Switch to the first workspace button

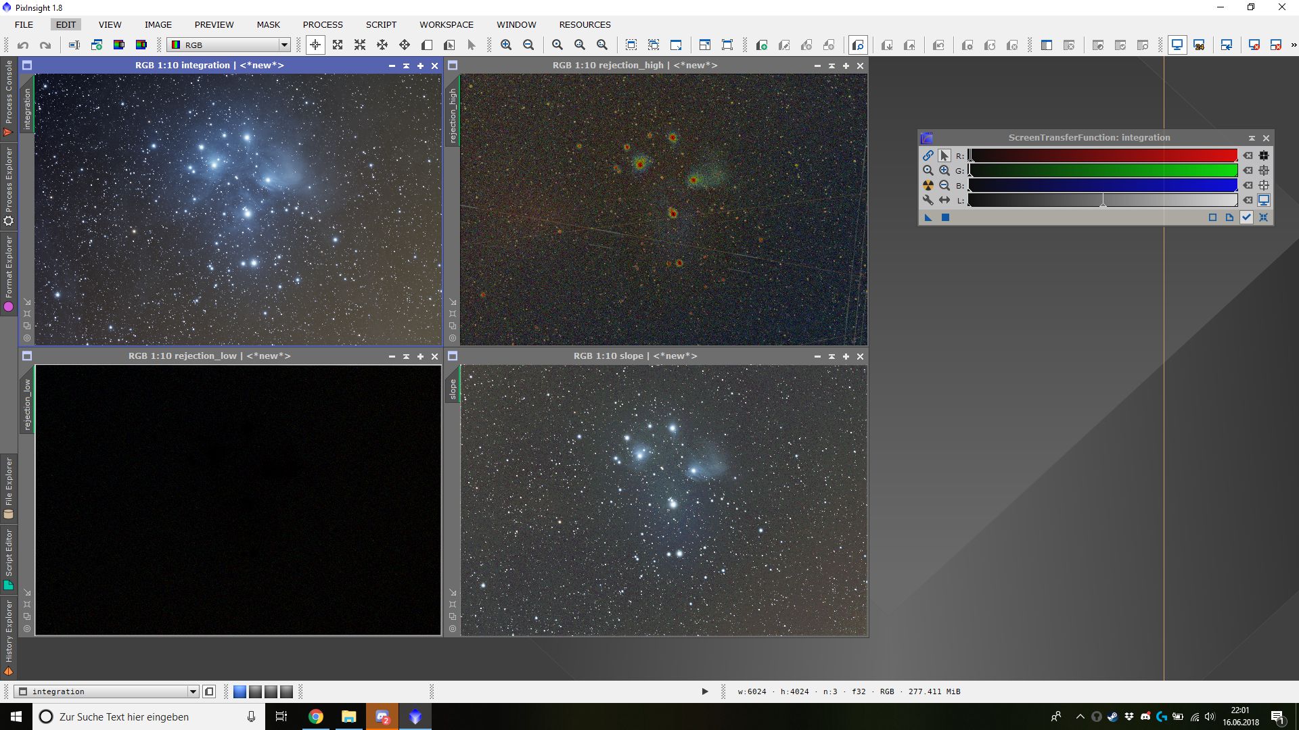[240, 691]
